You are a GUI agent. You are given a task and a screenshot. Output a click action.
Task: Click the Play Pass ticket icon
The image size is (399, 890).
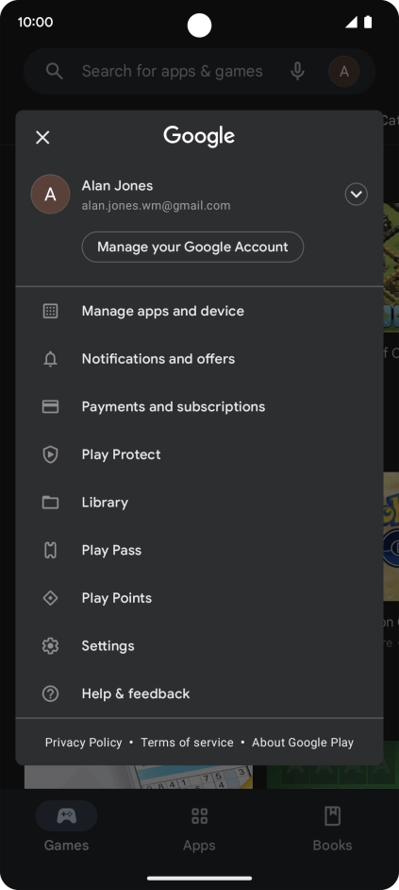[x=50, y=550]
